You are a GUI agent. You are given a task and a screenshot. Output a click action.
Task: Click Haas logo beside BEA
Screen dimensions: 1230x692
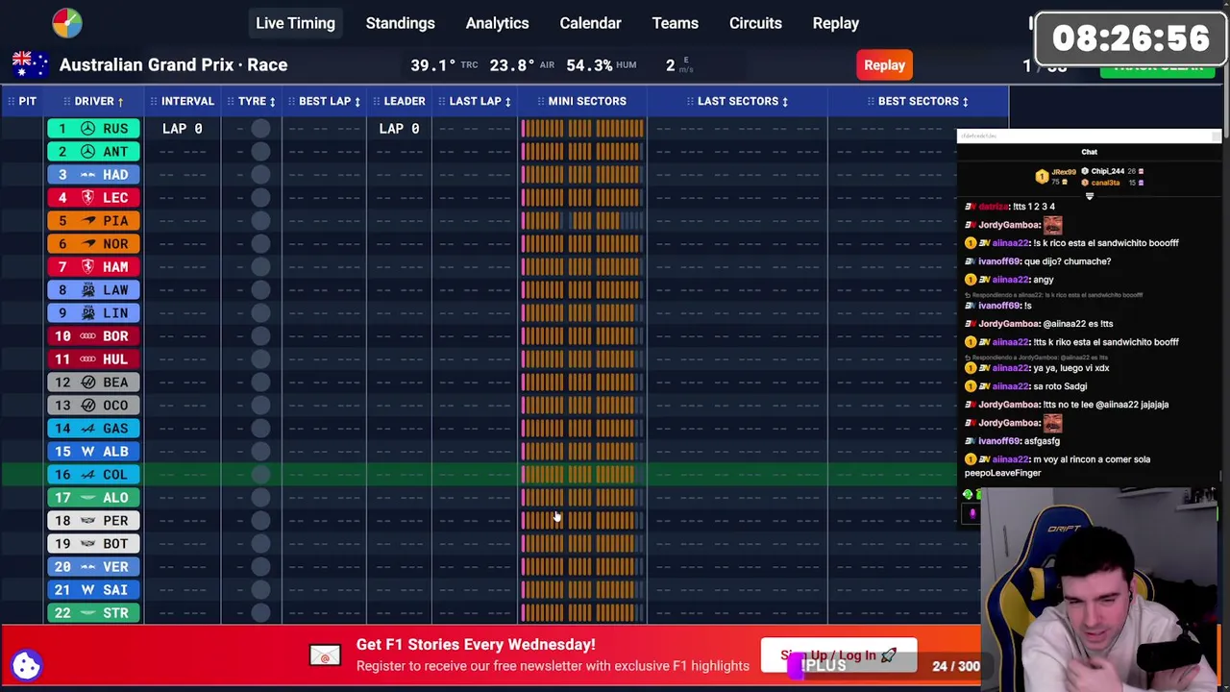tap(88, 383)
